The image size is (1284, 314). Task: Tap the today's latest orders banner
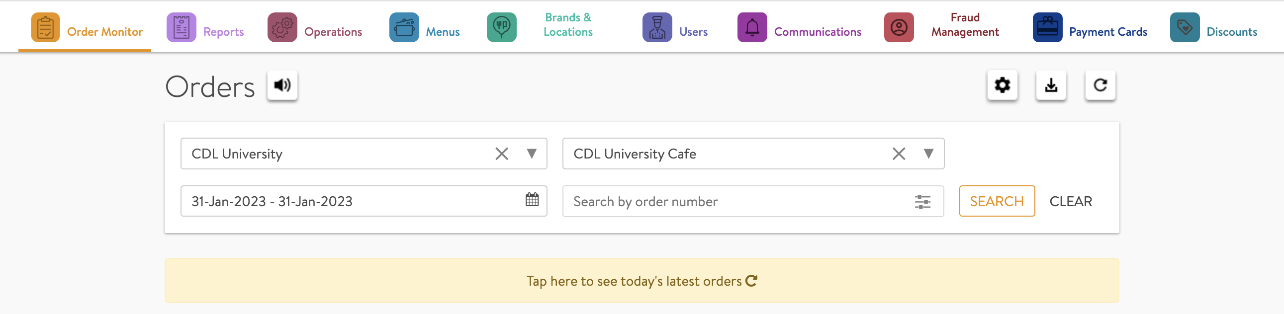(642, 281)
